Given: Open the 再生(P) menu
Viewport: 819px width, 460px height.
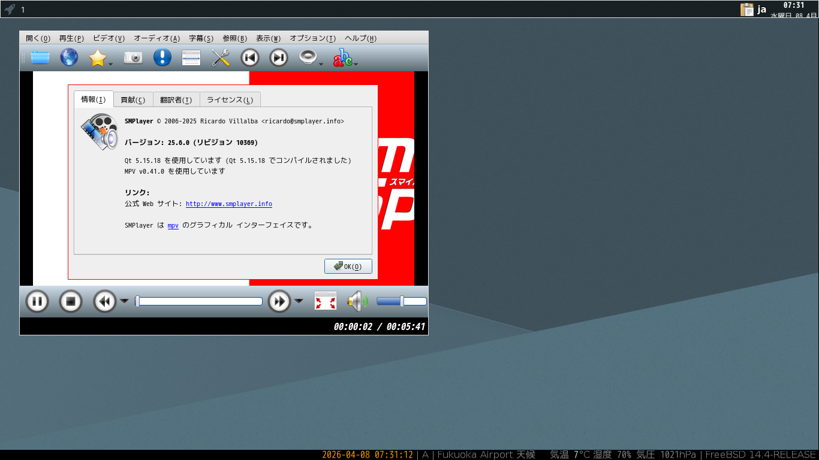Looking at the screenshot, I should pos(72,38).
